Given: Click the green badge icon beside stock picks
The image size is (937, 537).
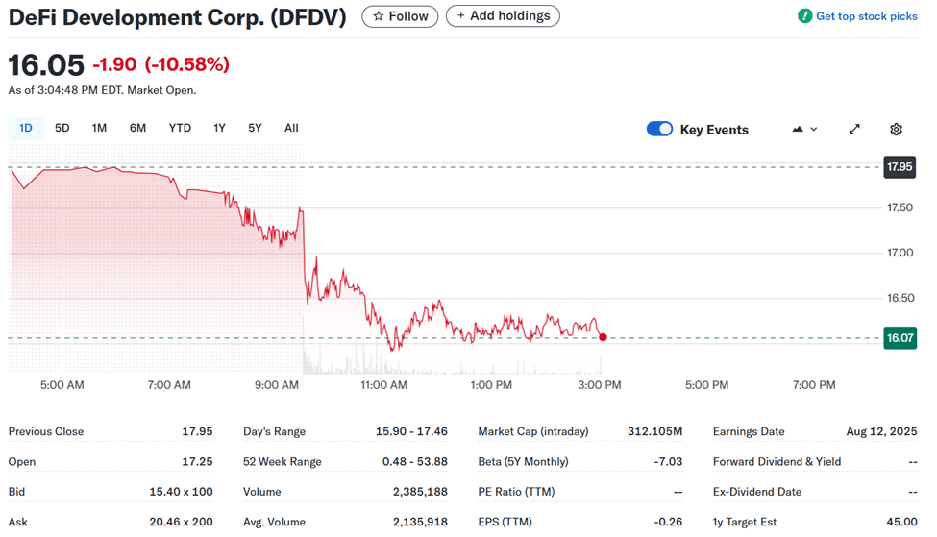Looking at the screenshot, I should coord(805,16).
